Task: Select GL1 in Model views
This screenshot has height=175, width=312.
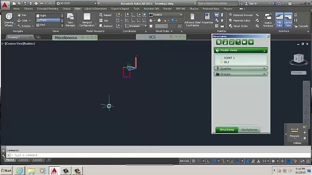Action: click(226, 62)
